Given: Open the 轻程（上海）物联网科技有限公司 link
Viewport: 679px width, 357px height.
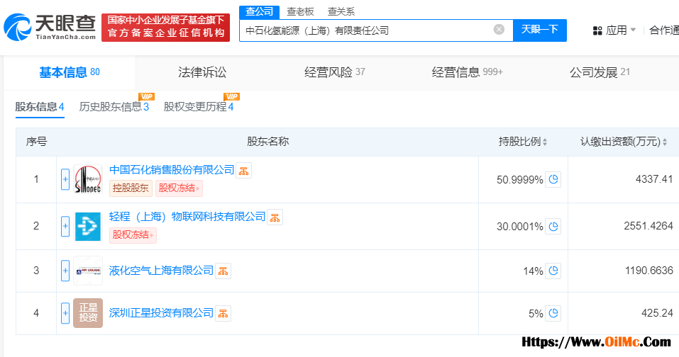Looking at the screenshot, I should point(187,217).
